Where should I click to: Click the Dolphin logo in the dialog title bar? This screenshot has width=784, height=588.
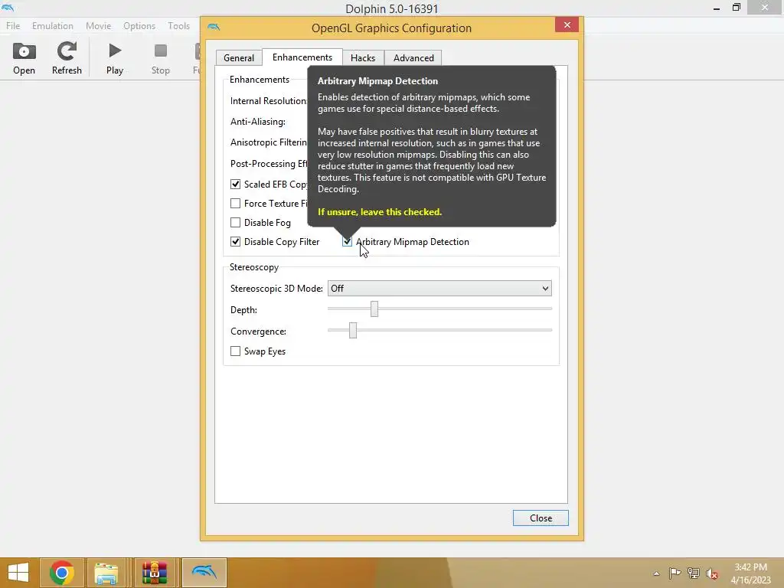pos(214,27)
